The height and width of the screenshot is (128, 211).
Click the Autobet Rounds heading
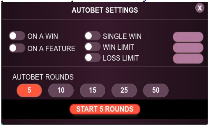(x=43, y=77)
